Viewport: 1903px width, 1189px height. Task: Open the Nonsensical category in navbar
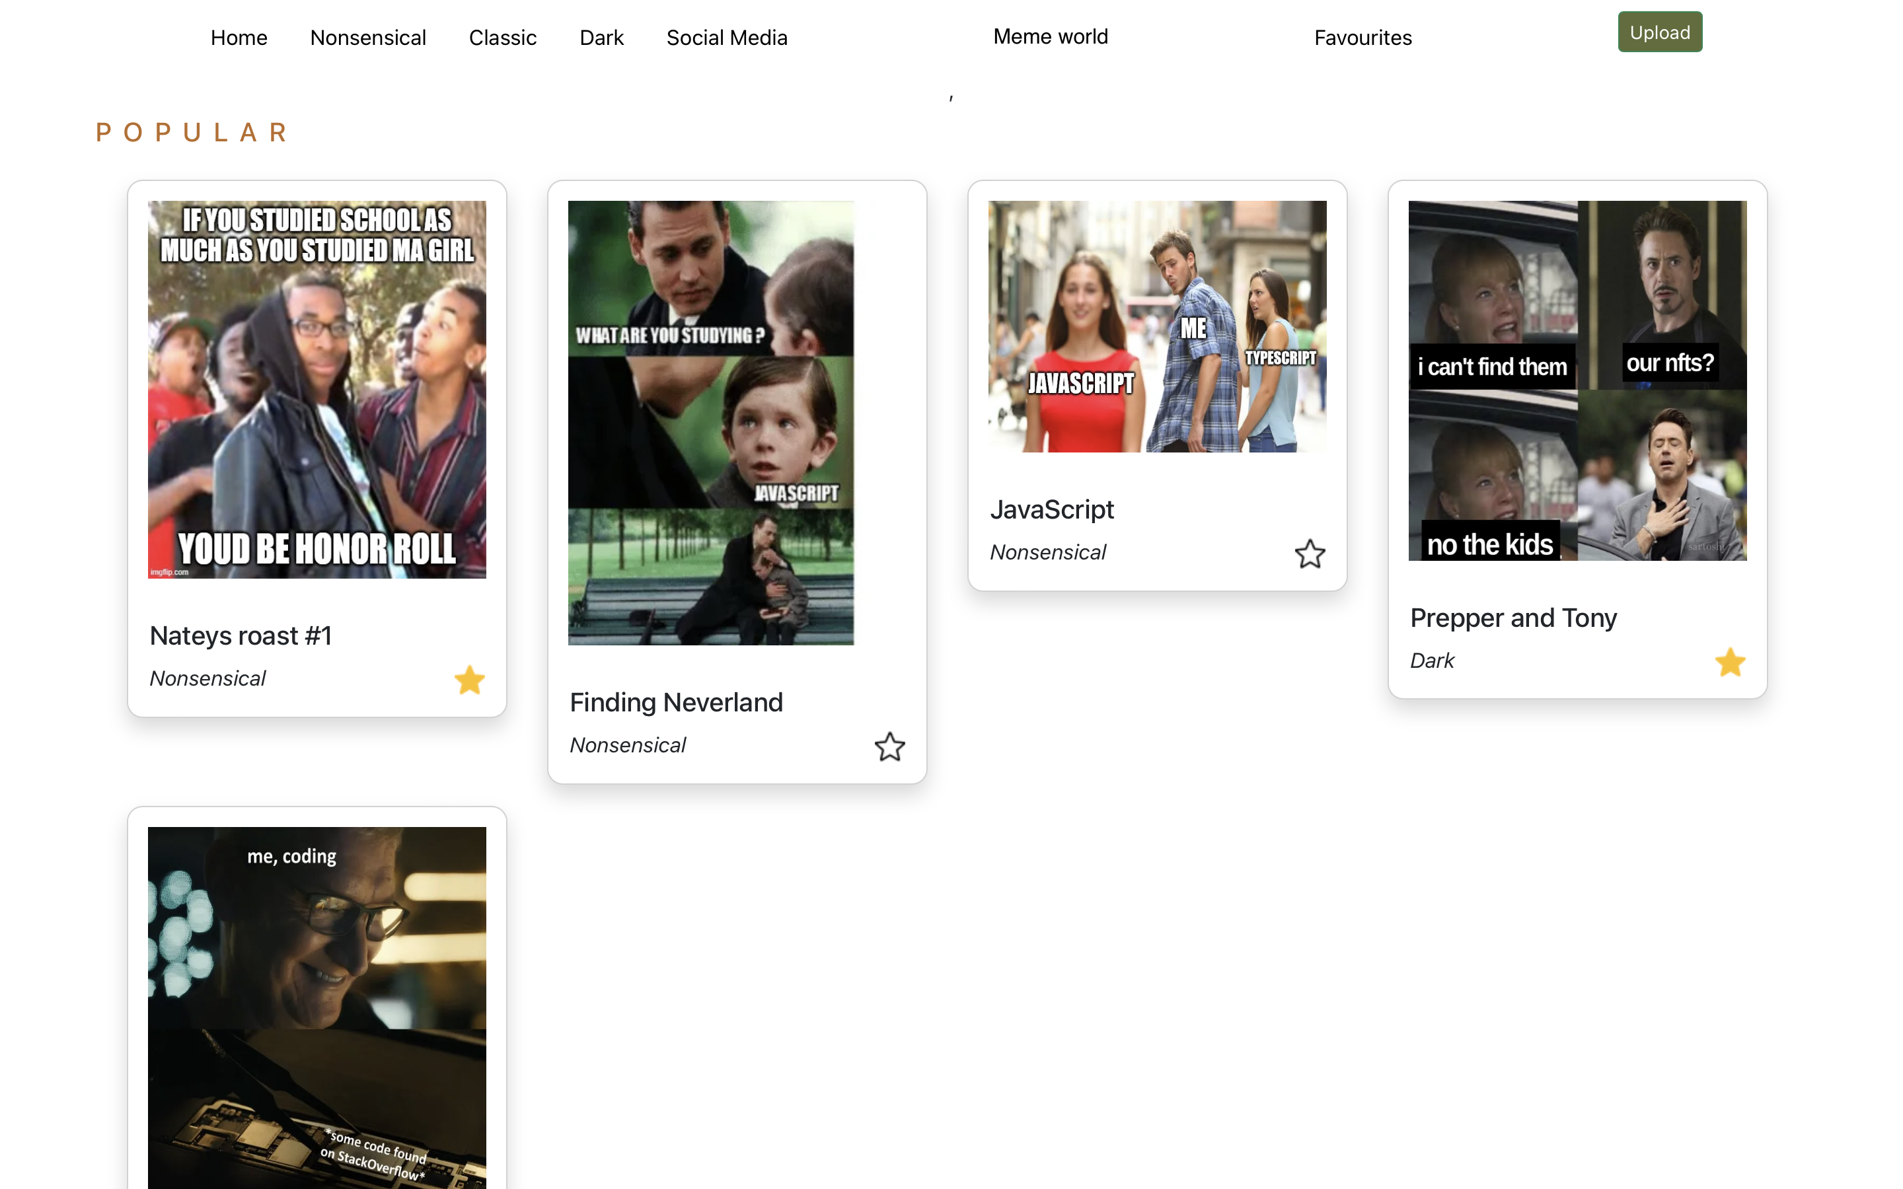tap(368, 38)
